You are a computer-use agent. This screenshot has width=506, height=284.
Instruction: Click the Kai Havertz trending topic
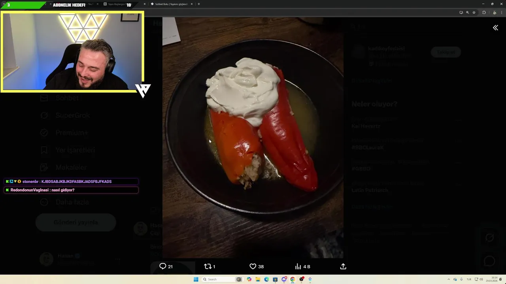(x=366, y=126)
